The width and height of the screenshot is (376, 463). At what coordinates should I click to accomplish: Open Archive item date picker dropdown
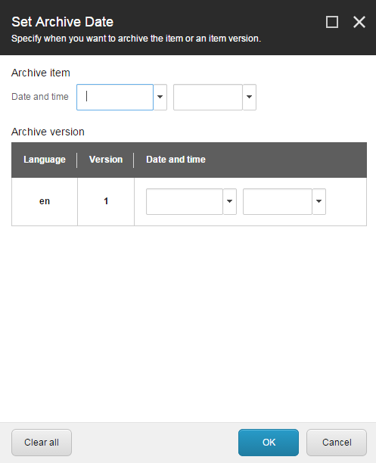click(160, 97)
